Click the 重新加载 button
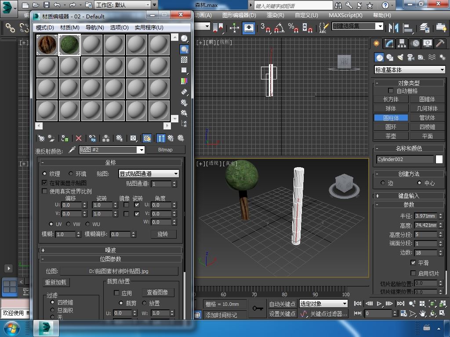 pyautogui.click(x=56, y=282)
